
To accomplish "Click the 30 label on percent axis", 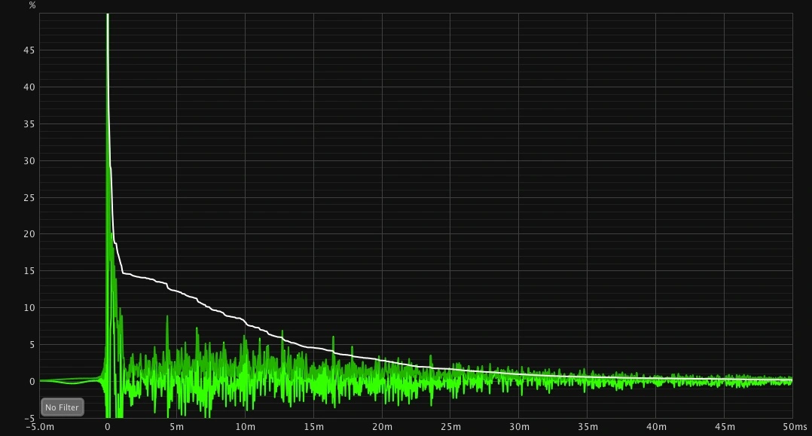I will pos(30,160).
